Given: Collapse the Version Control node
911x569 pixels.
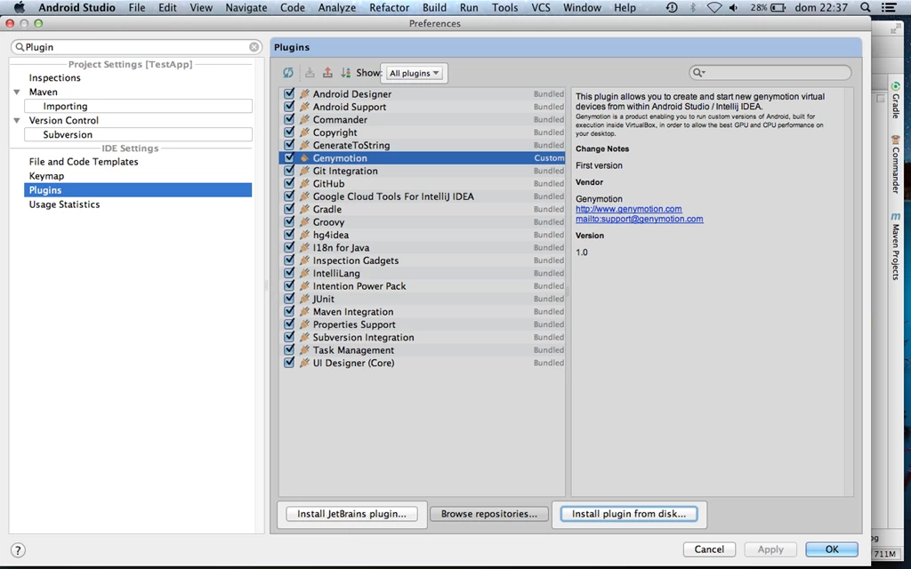Looking at the screenshot, I should point(17,120).
